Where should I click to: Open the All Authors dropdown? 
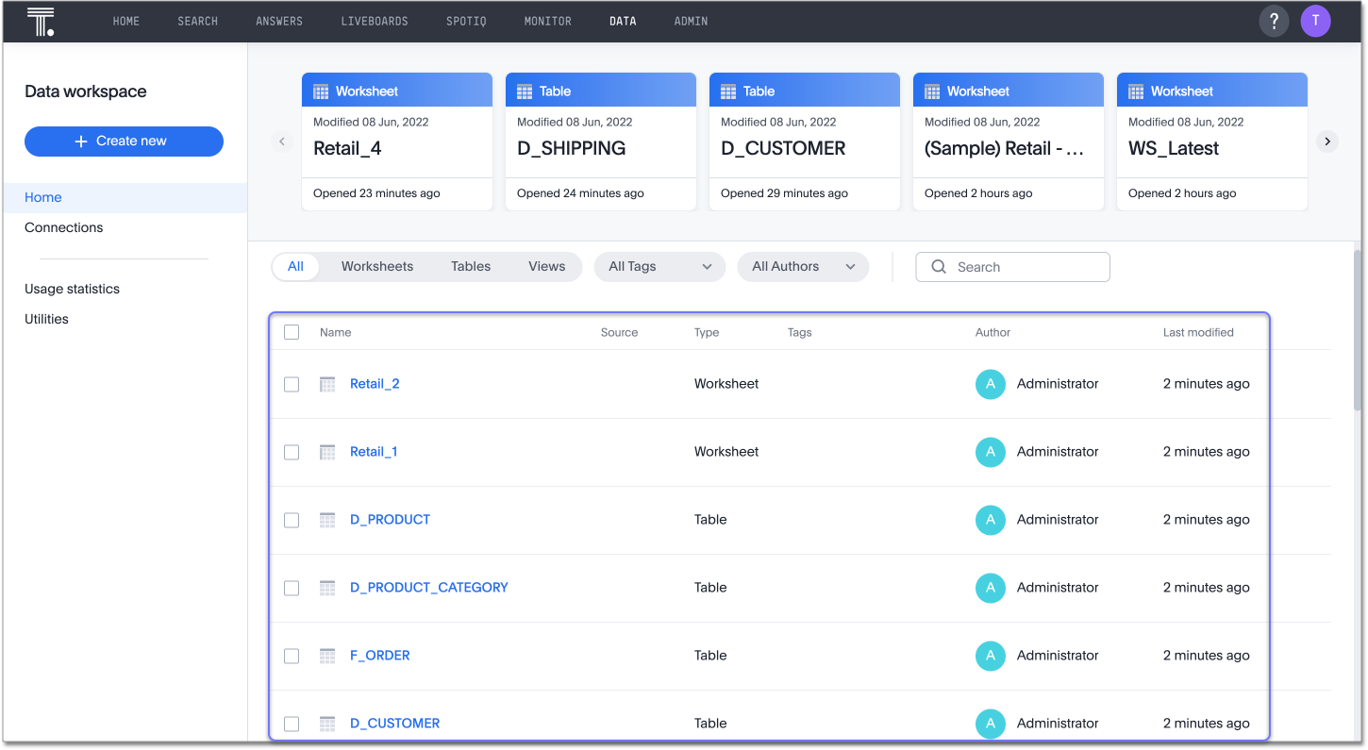click(803, 267)
